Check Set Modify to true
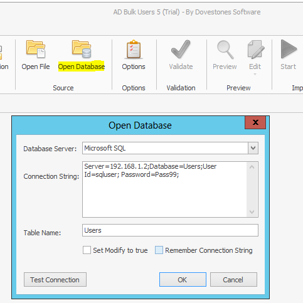Screen dimensions: 303x303 tap(87, 250)
